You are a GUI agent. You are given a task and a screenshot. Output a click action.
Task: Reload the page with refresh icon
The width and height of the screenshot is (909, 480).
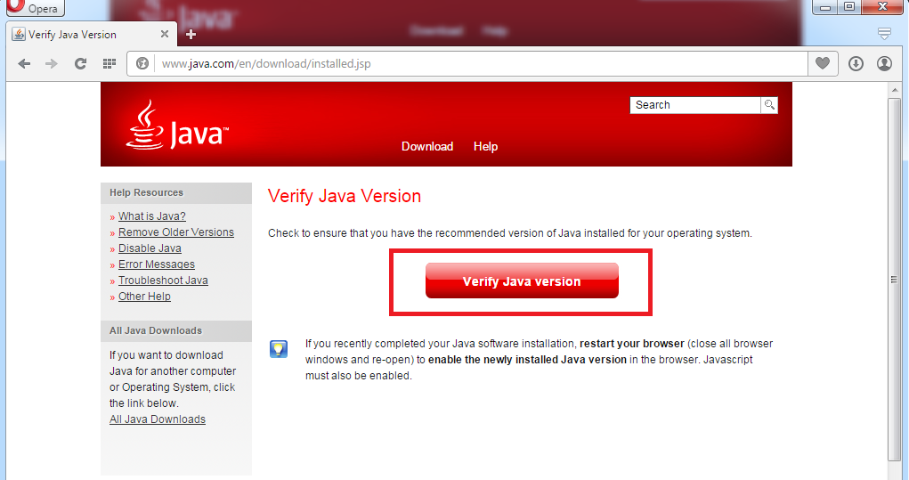(x=81, y=64)
